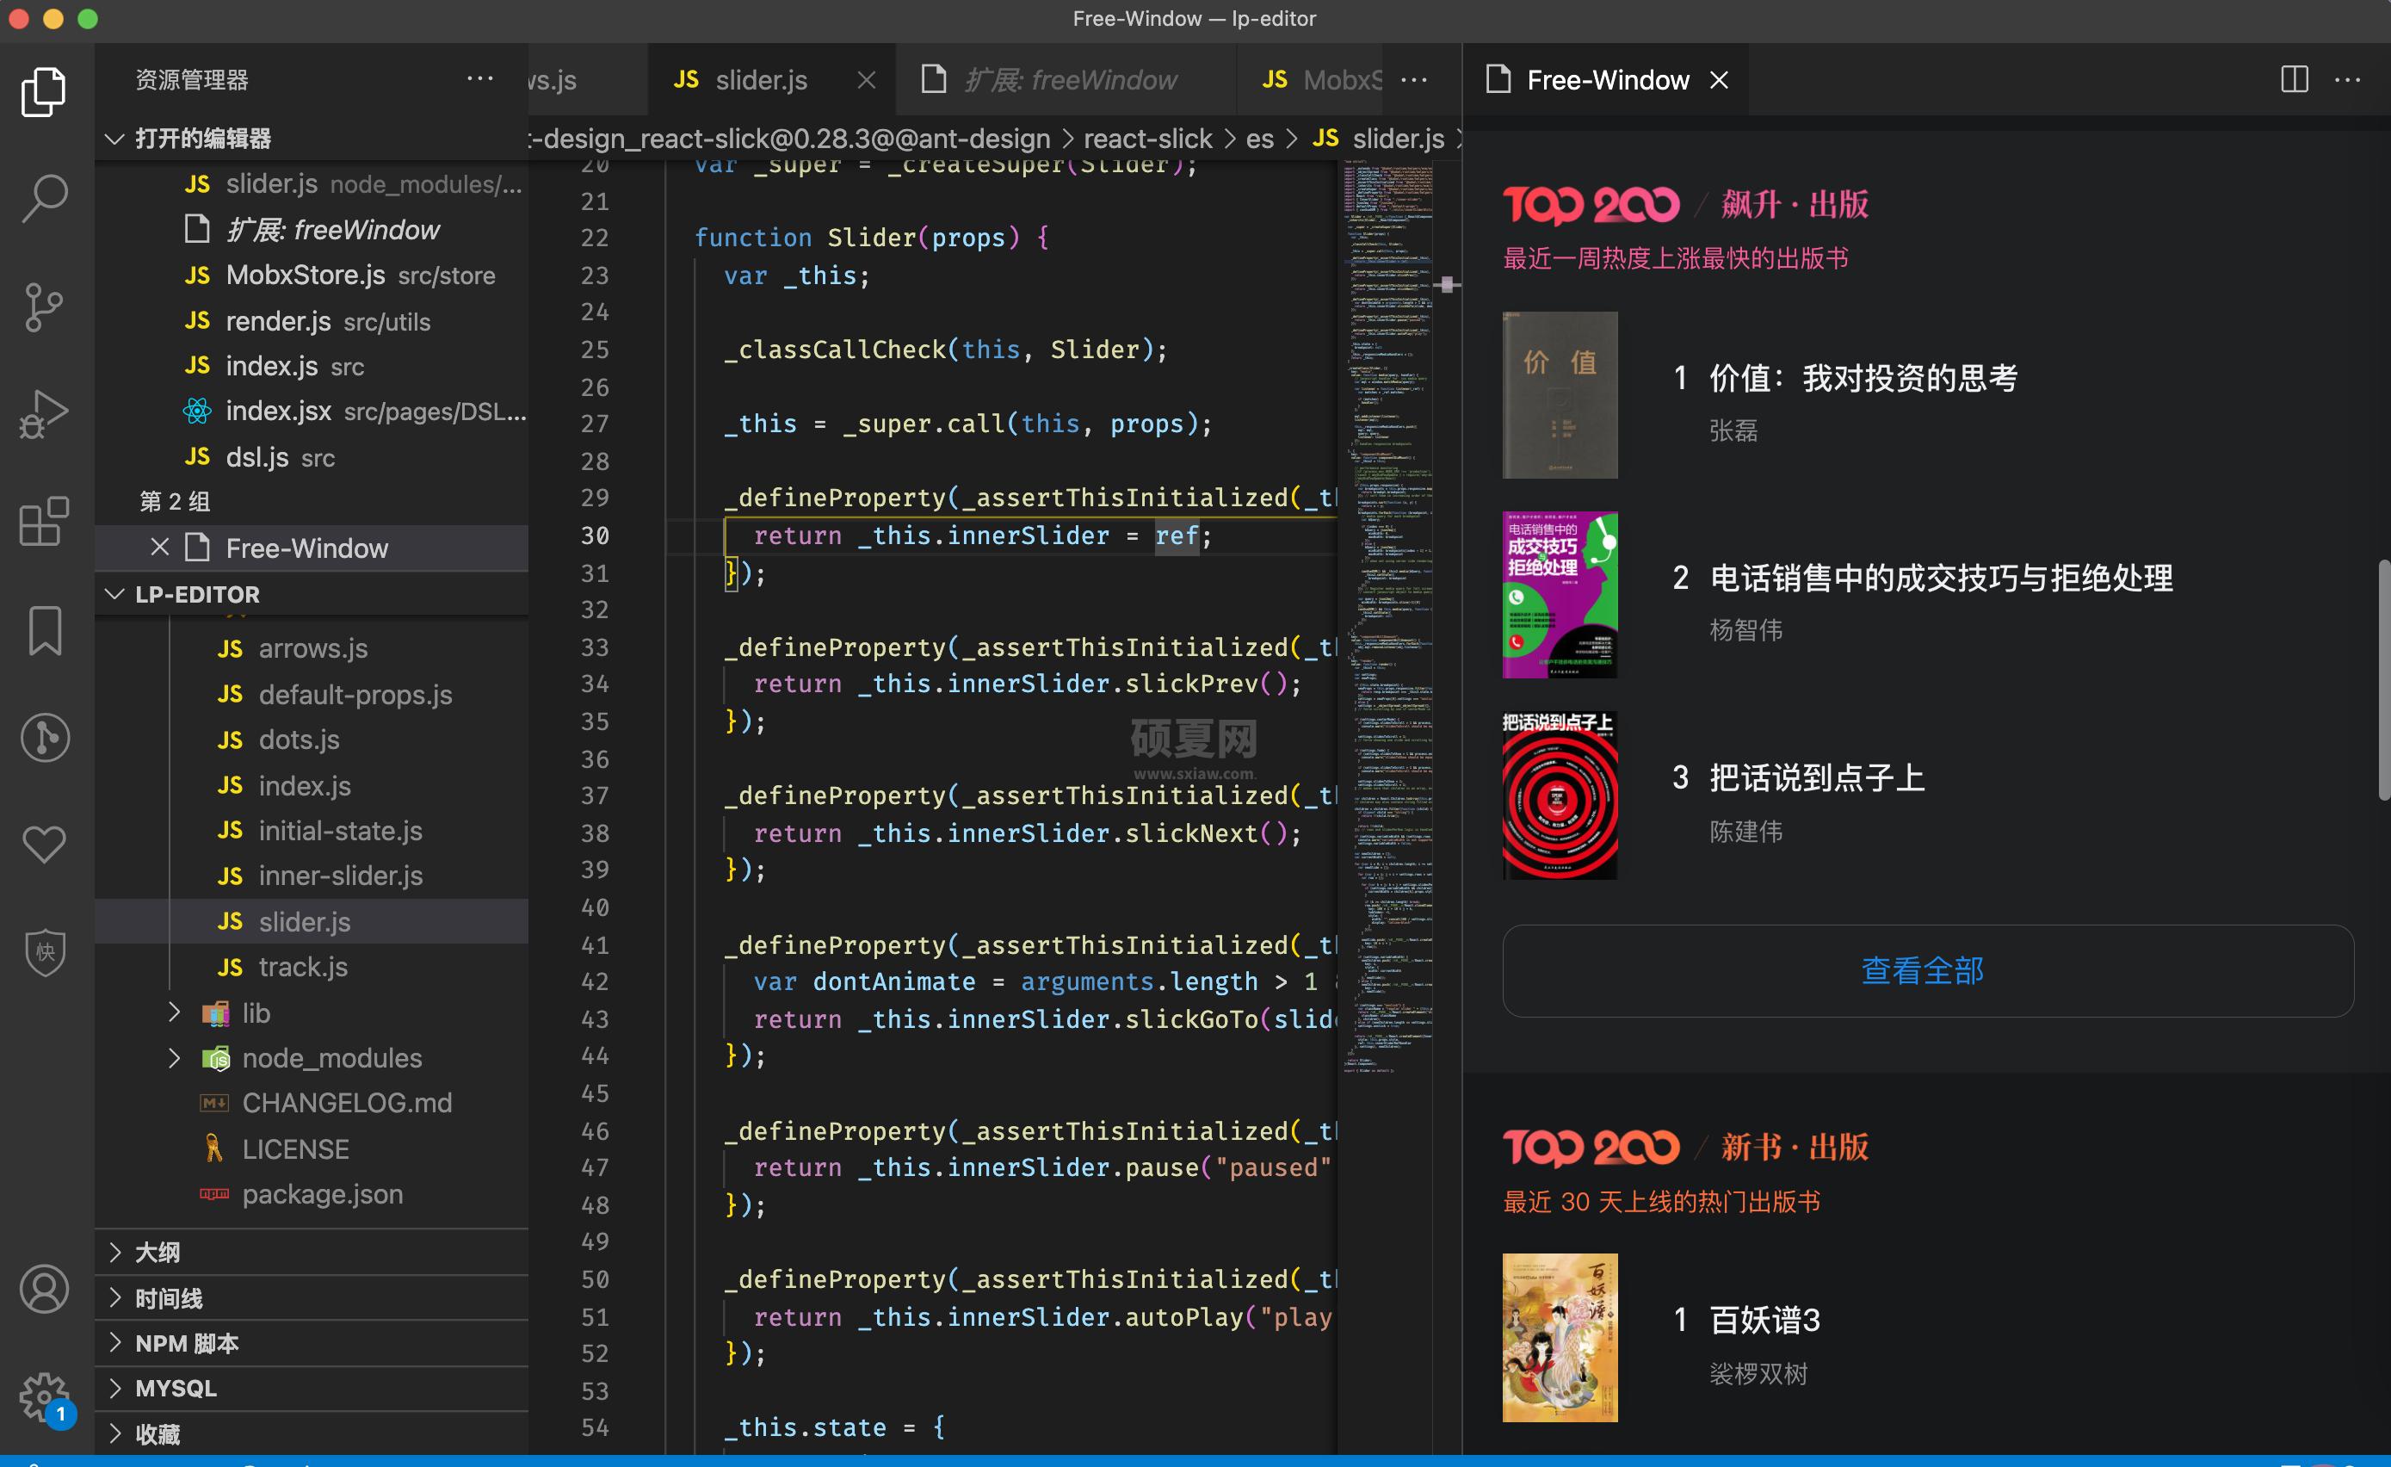
Task: Open the Run and Debug icon
Action: point(44,415)
